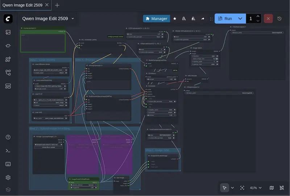
Task: Open the media assets sidebar panel
Action: click(8, 32)
